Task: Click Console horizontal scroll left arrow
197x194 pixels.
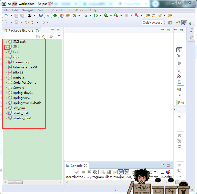Action: click(x=67, y=182)
